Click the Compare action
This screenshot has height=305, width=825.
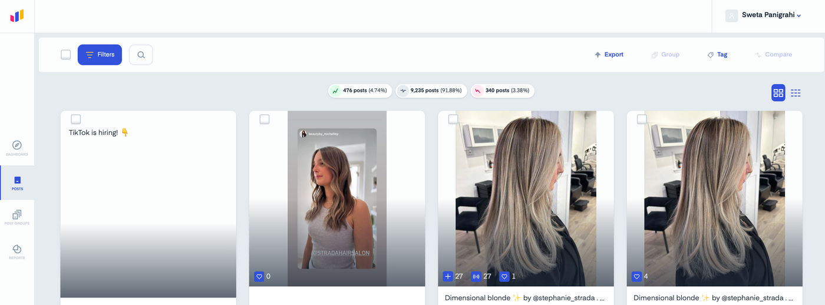(x=773, y=55)
